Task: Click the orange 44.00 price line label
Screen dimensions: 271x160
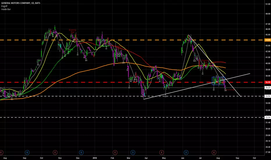Action: click(268, 40)
